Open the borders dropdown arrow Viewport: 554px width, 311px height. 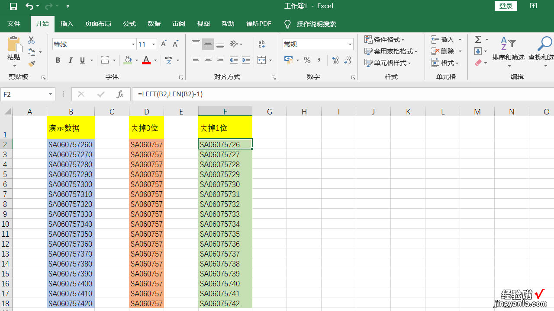tap(114, 60)
